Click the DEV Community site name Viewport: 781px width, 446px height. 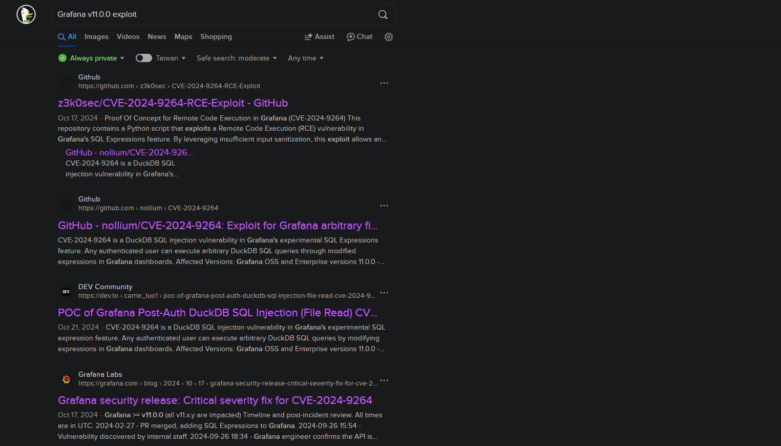point(105,287)
